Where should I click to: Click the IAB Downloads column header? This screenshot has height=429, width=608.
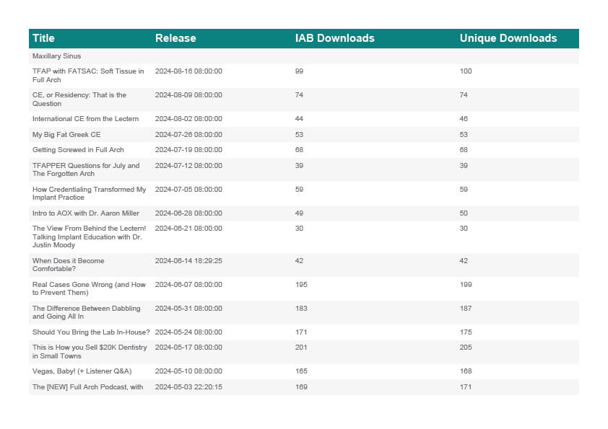click(334, 38)
